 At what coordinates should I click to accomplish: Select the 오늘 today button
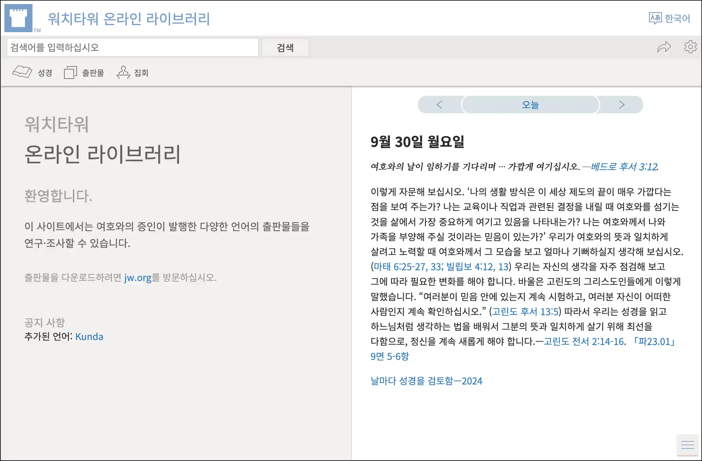pyautogui.click(x=530, y=105)
